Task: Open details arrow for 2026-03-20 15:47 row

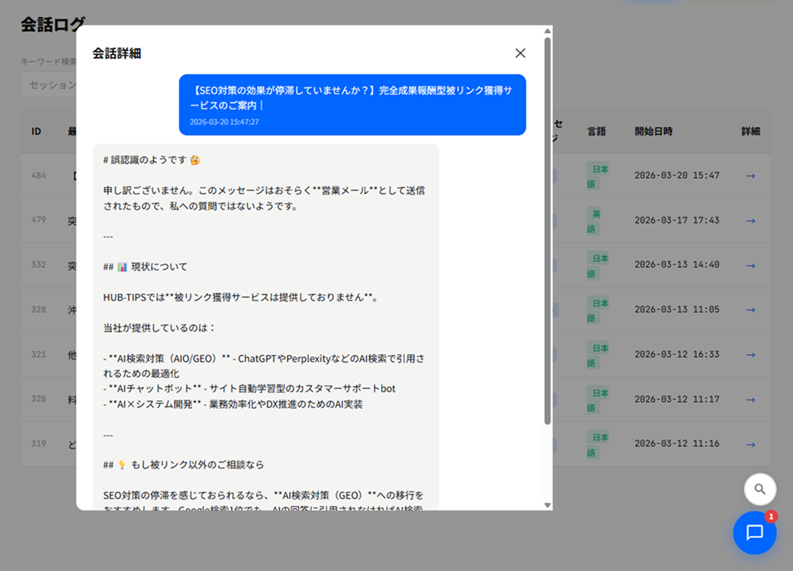Action: click(751, 176)
